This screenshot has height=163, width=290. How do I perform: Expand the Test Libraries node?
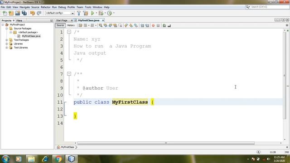click(x=7, y=48)
